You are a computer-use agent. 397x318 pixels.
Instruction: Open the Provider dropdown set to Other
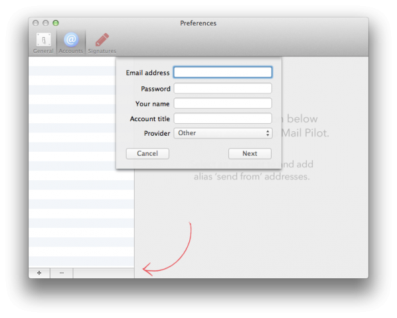223,133
